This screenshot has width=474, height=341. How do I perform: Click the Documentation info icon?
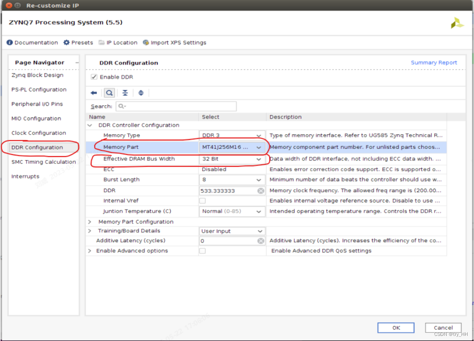coord(10,43)
